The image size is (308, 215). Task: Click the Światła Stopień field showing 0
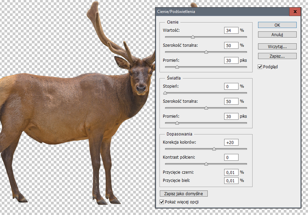click(x=231, y=86)
